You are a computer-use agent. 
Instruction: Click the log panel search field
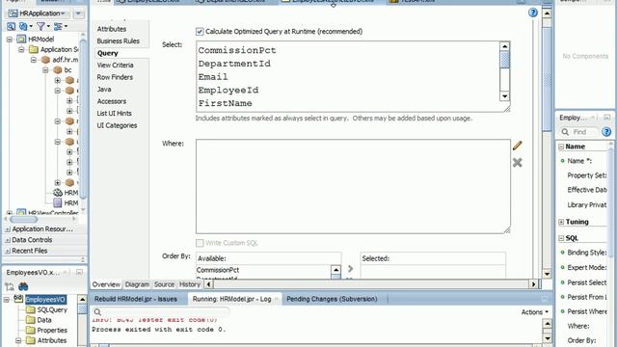161,312
